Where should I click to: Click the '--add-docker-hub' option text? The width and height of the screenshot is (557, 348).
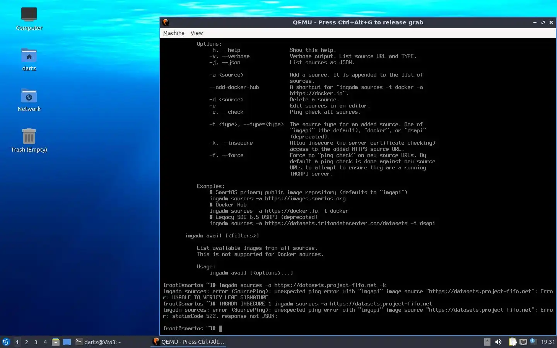click(x=234, y=87)
